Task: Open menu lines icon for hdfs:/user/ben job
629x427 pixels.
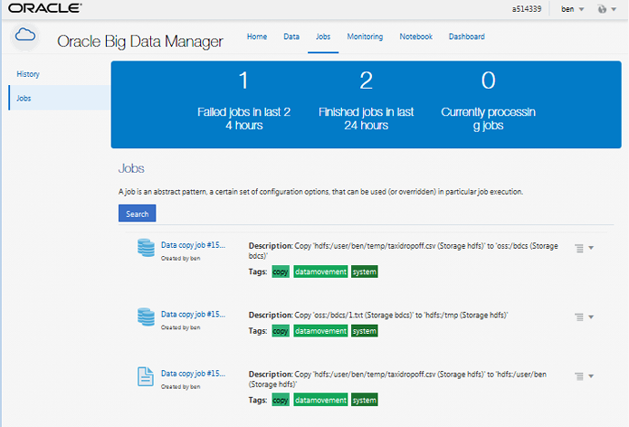Action: point(579,376)
